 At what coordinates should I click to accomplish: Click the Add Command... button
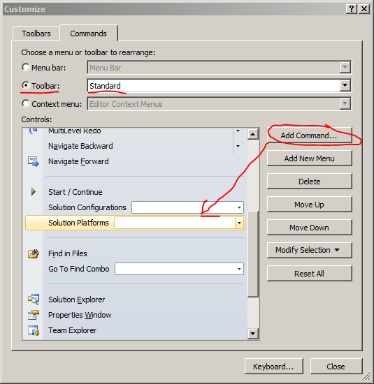310,135
